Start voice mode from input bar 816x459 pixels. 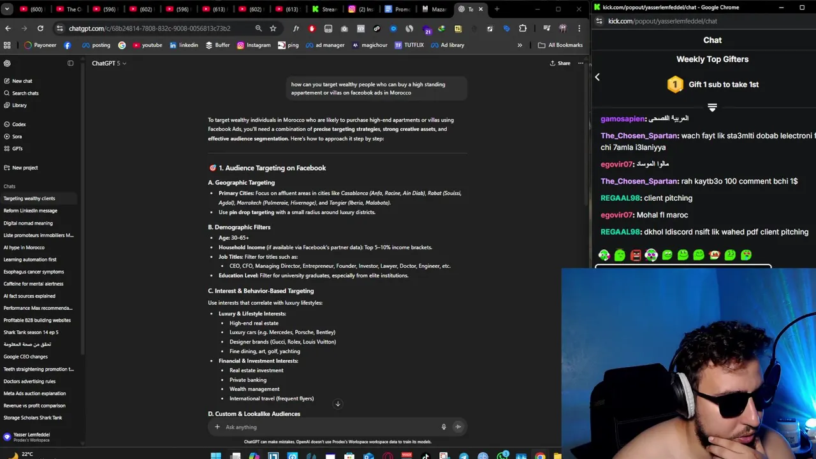pyautogui.click(x=458, y=427)
